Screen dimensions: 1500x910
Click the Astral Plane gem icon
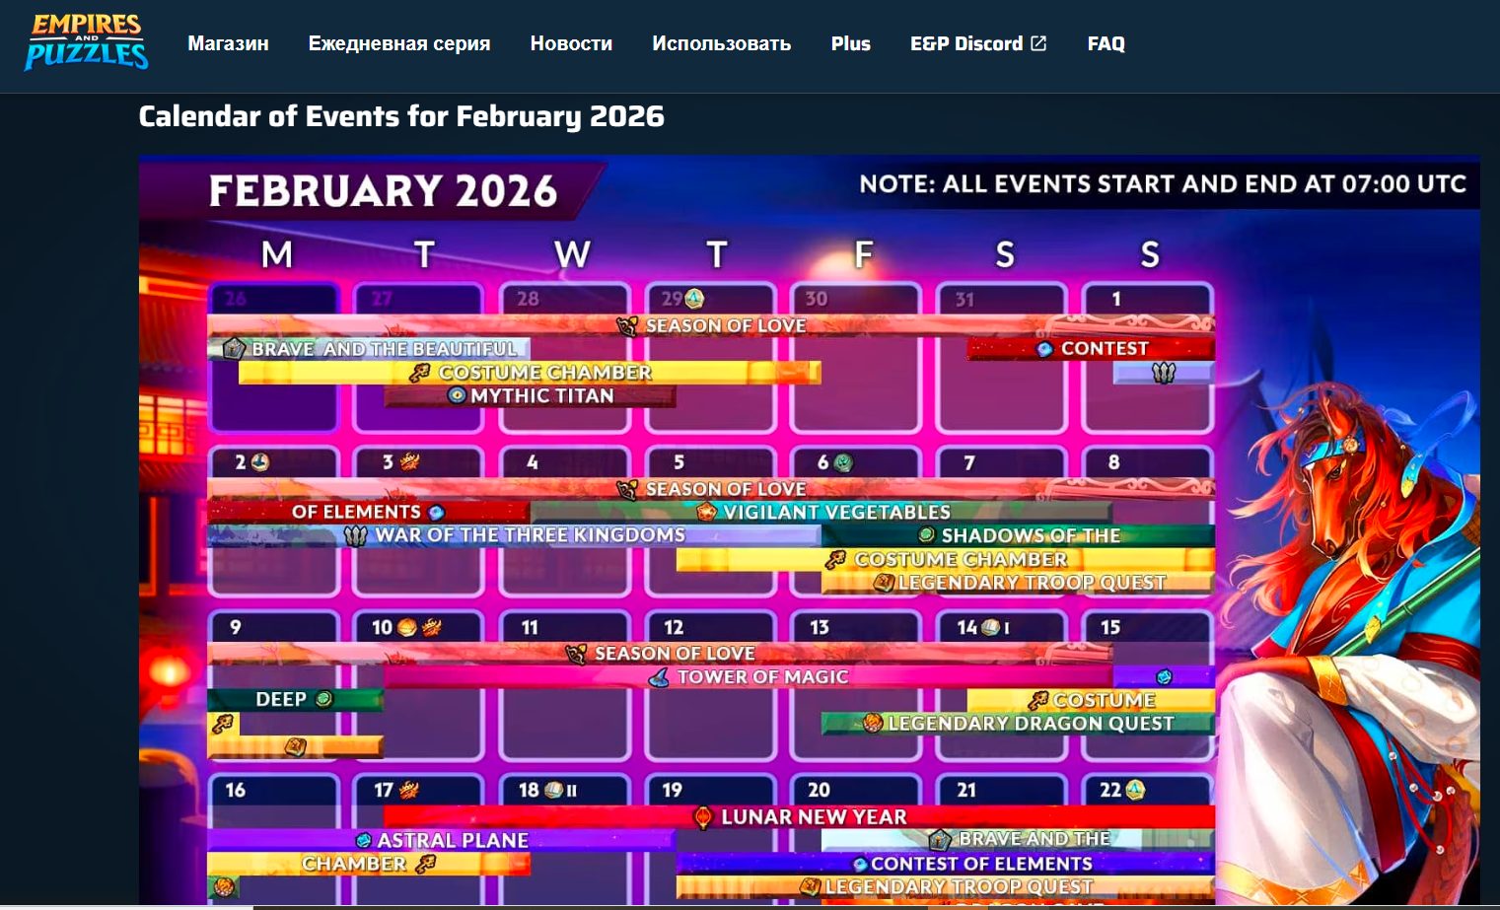pos(363,841)
